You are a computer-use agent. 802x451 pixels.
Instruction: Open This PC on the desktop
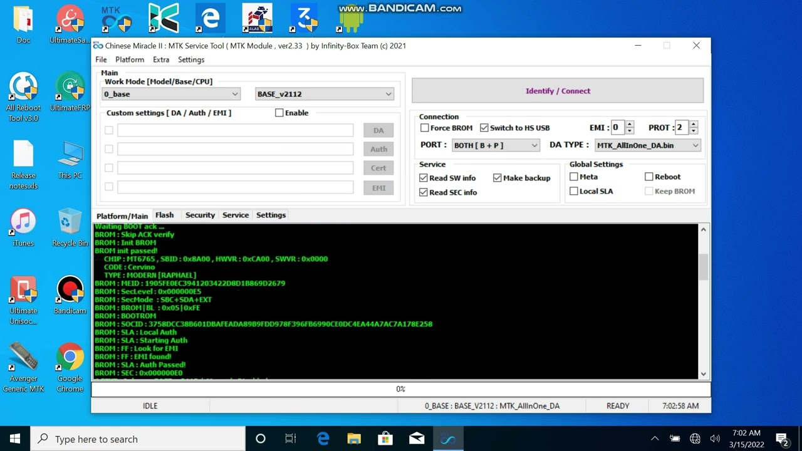click(x=70, y=160)
